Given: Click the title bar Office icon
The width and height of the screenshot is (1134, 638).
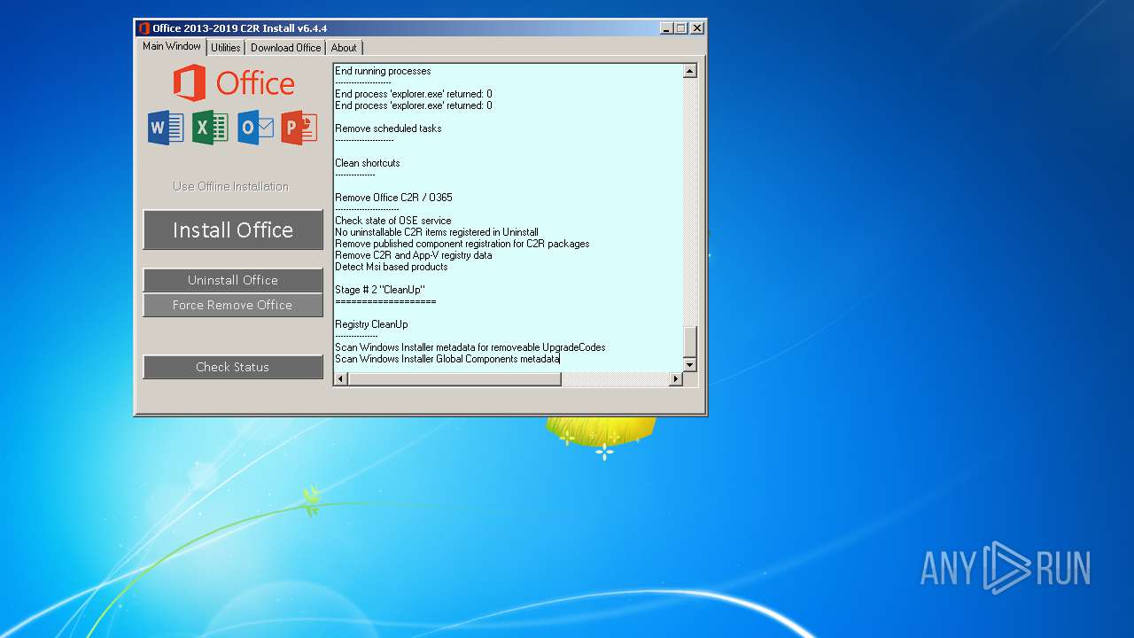Looking at the screenshot, I should pyautogui.click(x=144, y=28).
